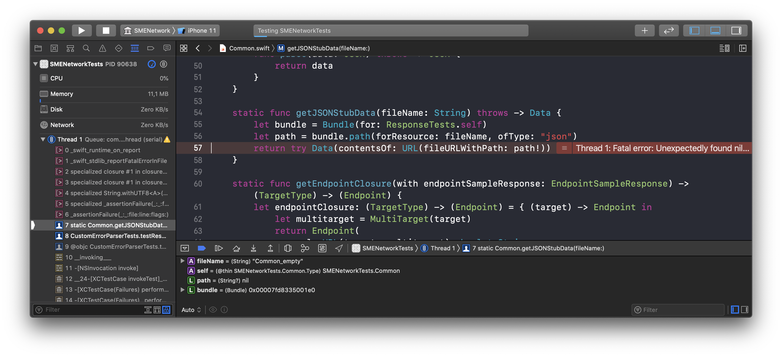Viewport: 782px width, 357px height.
Task: Hide the debug area with the chevron button
Action: 185,248
